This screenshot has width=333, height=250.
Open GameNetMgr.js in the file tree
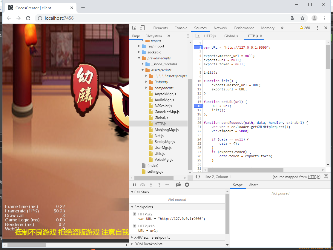pyautogui.click(x=167, y=112)
